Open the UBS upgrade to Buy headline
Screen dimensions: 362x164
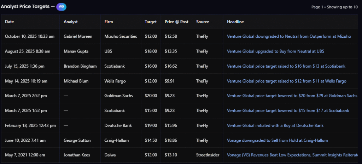275,51
